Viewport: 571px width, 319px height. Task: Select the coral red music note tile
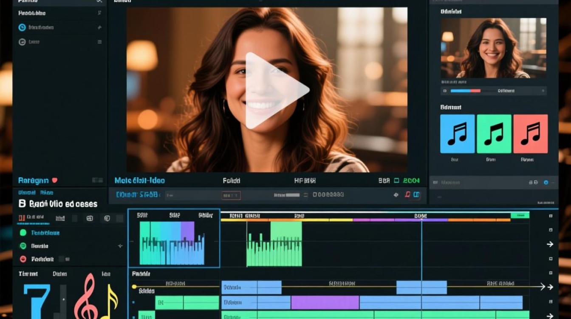coord(530,134)
